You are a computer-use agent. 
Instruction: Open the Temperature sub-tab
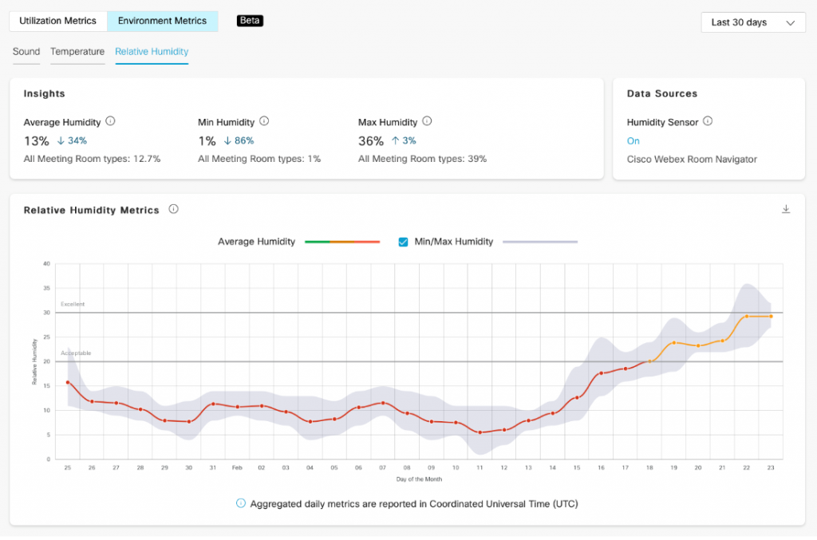[x=77, y=52]
